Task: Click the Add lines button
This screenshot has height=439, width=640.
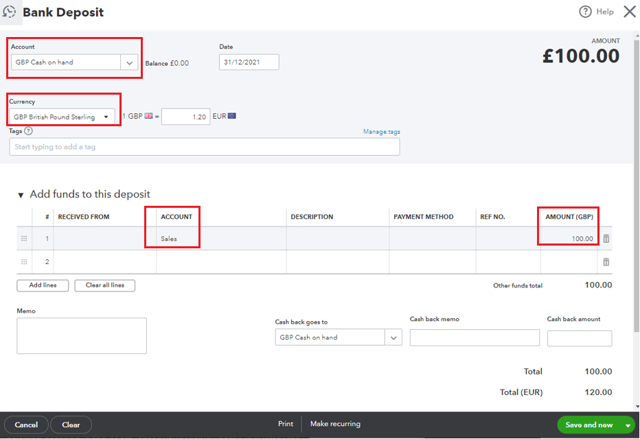Action: coord(43,285)
